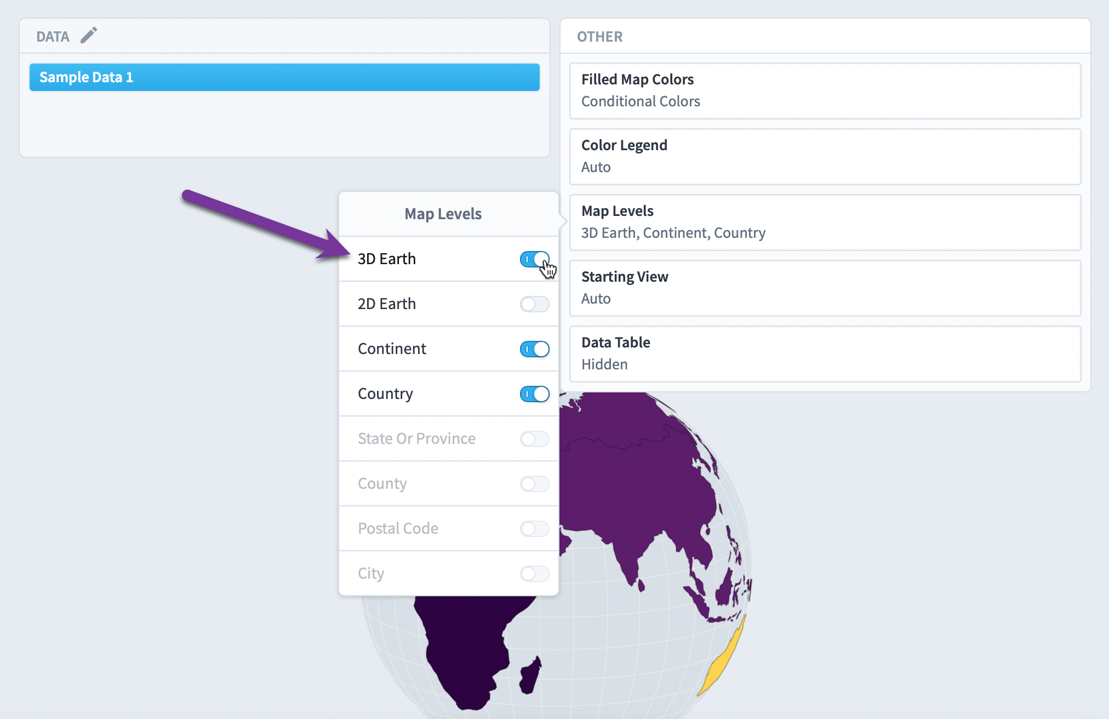Click the 3D Earth label text
1109x719 pixels.
[x=387, y=259]
